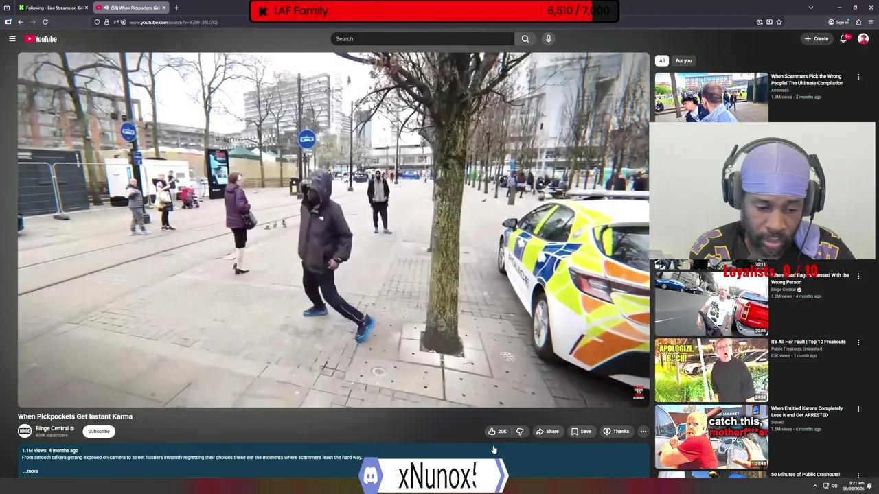Open the road rage Binge Central video thumbnail
This screenshot has width=879, height=494.
pos(711,303)
